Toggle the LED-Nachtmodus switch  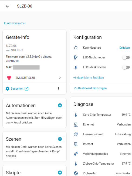[x=126, y=58]
